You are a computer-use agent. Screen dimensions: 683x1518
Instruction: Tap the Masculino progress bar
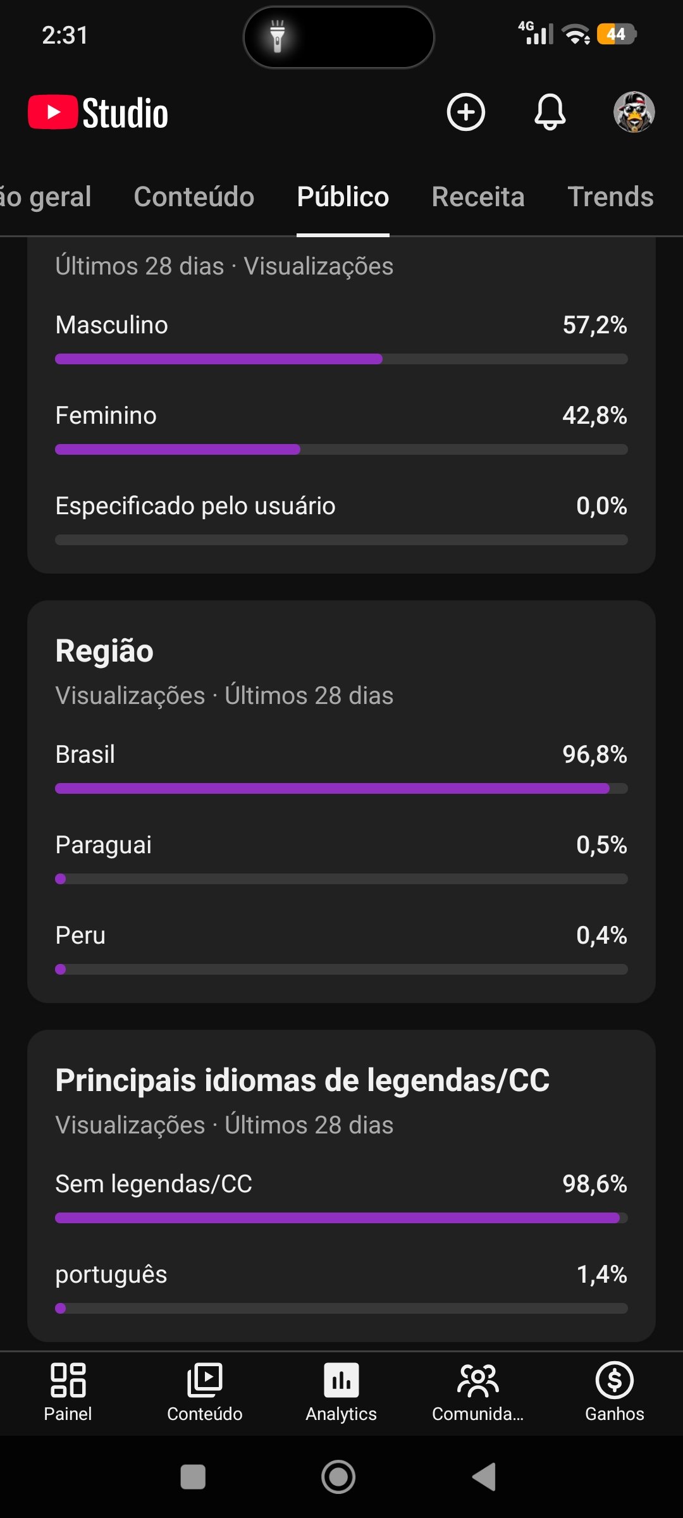tap(341, 359)
